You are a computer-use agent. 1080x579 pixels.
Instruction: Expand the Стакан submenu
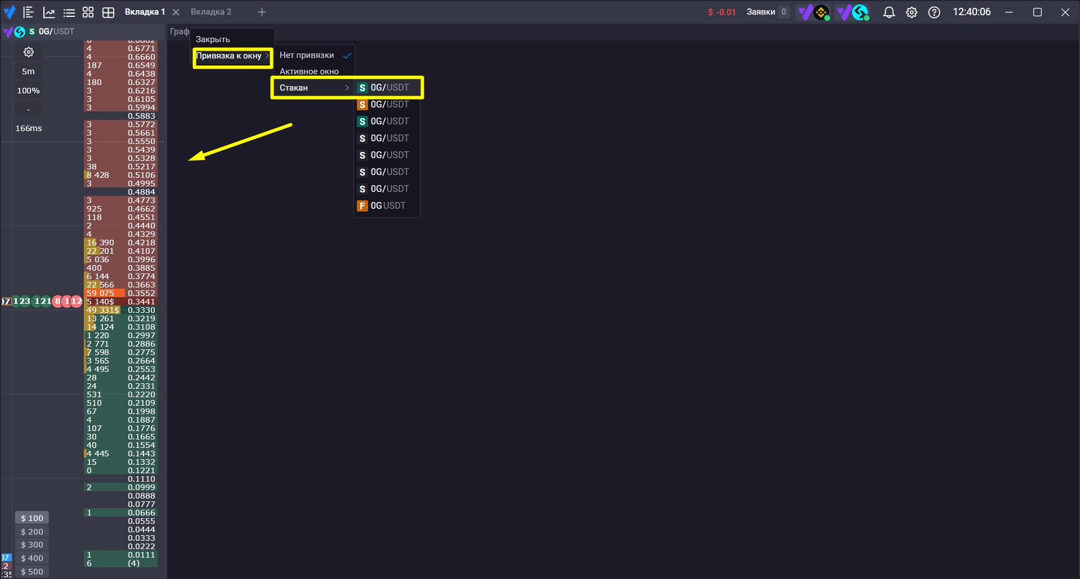(x=313, y=88)
